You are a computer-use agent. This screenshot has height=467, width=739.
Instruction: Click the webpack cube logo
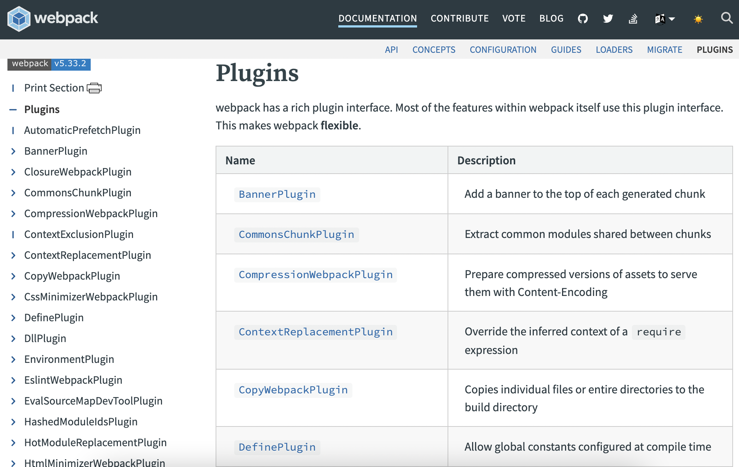click(x=19, y=19)
